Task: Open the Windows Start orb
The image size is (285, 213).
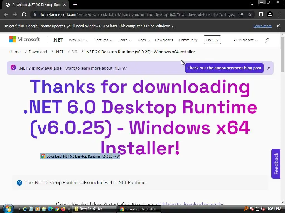Action: [x=8, y=209]
